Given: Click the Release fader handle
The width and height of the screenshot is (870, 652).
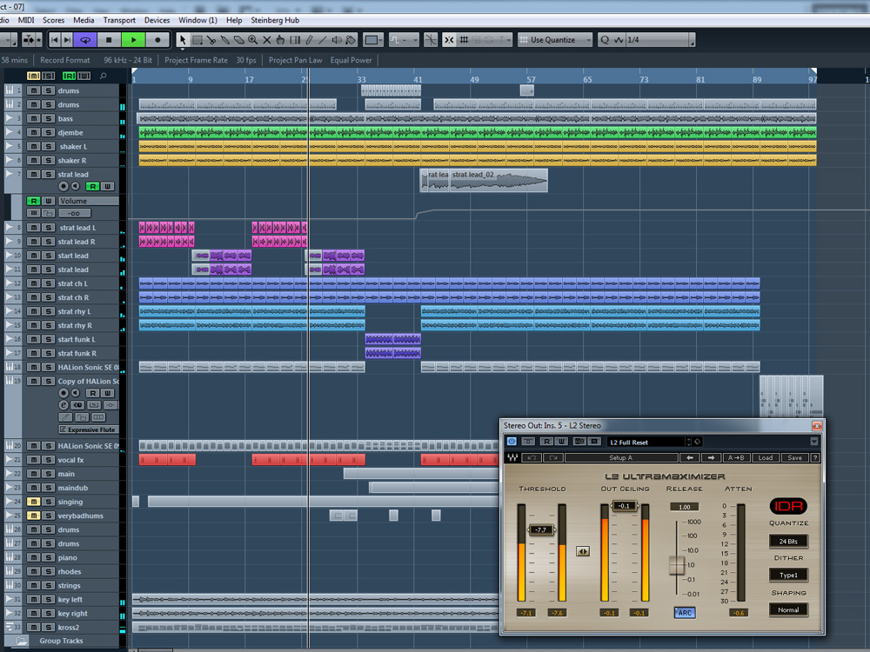Looking at the screenshot, I should [x=677, y=565].
